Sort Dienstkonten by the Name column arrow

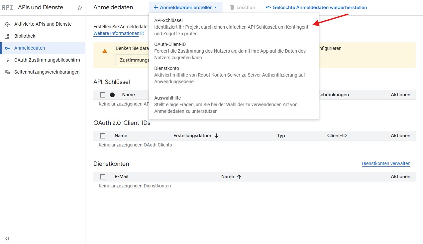(x=239, y=177)
